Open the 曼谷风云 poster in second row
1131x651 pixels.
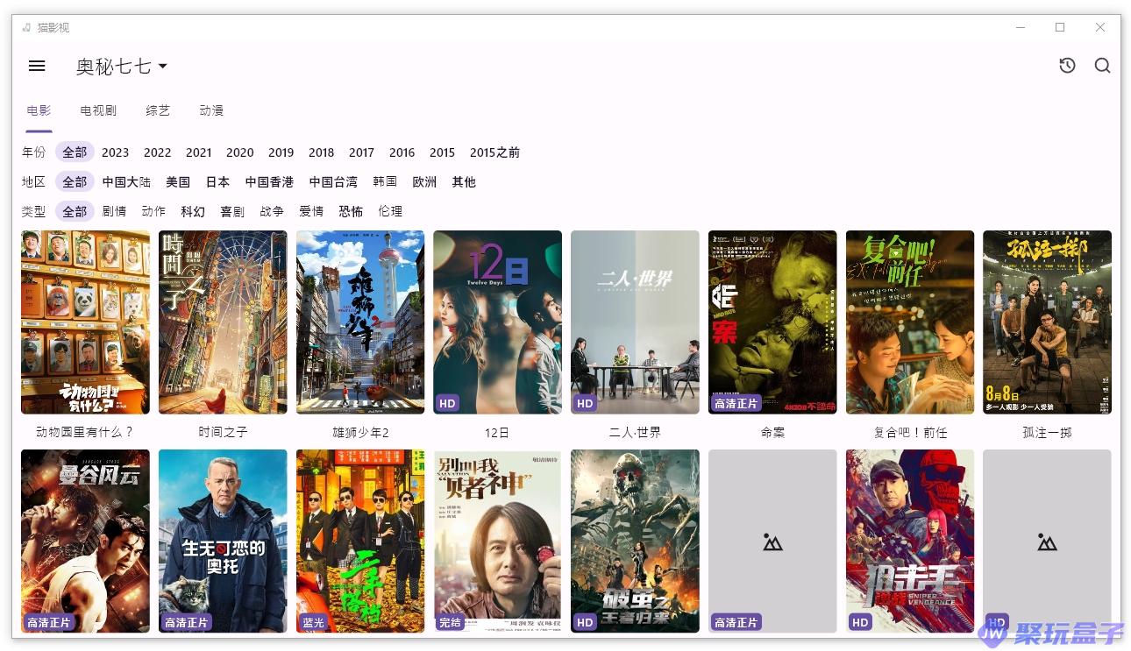click(x=85, y=541)
